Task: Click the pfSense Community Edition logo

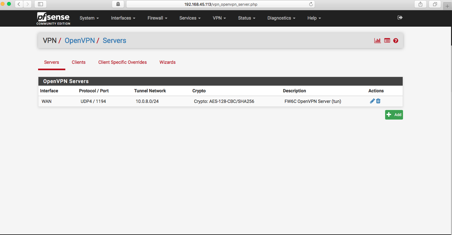Action: pyautogui.click(x=53, y=19)
